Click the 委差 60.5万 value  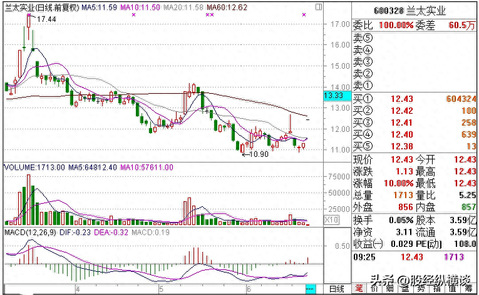(x=462, y=26)
